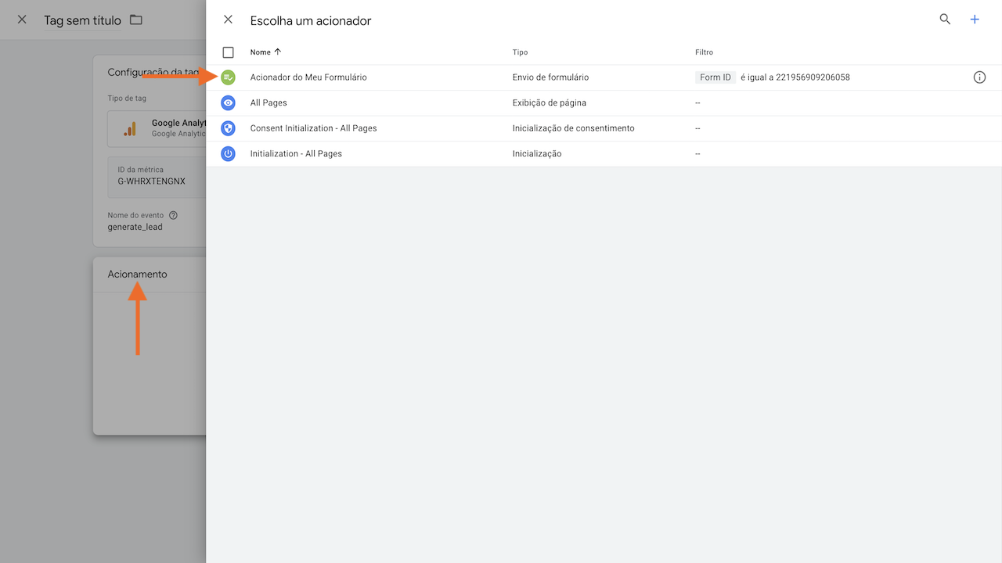Click the form submission trigger icon
The image size is (1002, 563).
(228, 77)
